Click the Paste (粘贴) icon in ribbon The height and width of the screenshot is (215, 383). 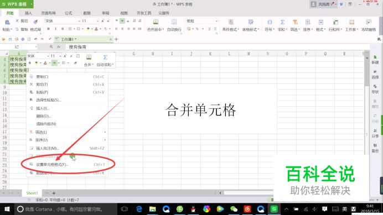coord(7,23)
